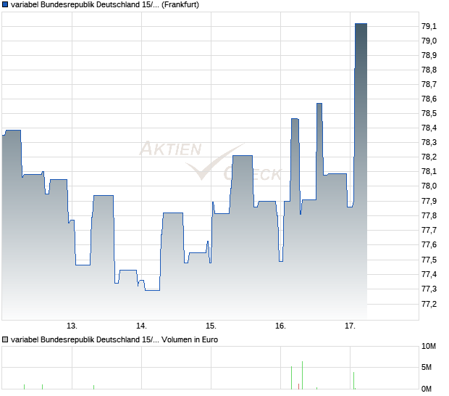Select the '15.' date marker on x-axis

coord(211,326)
